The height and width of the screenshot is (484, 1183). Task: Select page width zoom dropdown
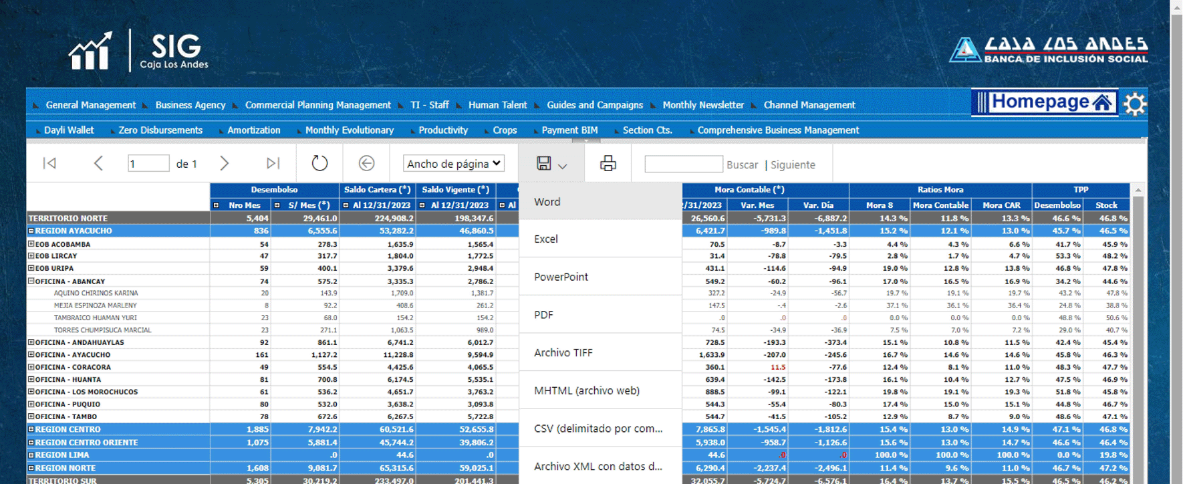click(454, 163)
